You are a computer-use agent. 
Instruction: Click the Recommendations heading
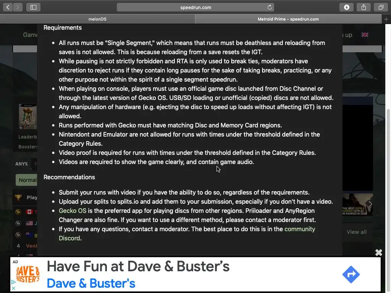click(69, 177)
